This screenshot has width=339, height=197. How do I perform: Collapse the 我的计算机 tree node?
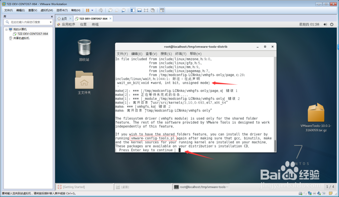pos(6,29)
